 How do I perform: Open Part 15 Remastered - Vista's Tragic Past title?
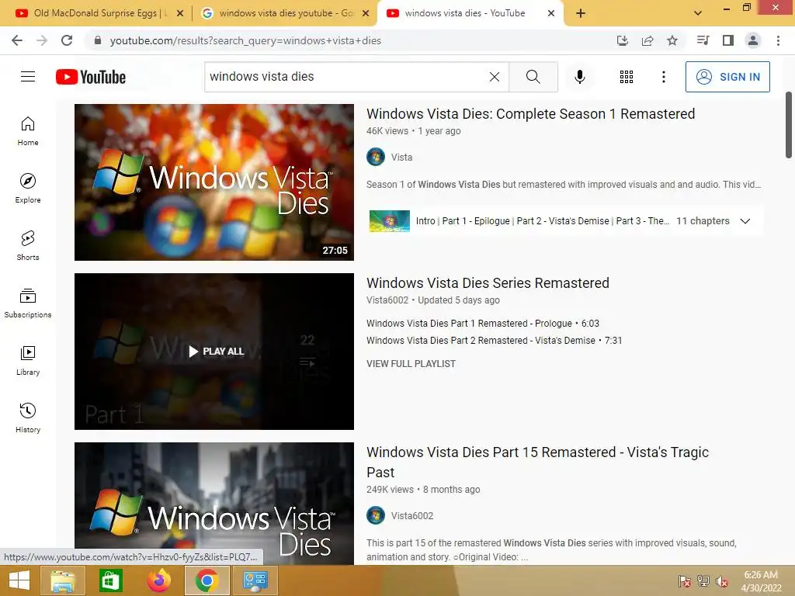pos(537,462)
